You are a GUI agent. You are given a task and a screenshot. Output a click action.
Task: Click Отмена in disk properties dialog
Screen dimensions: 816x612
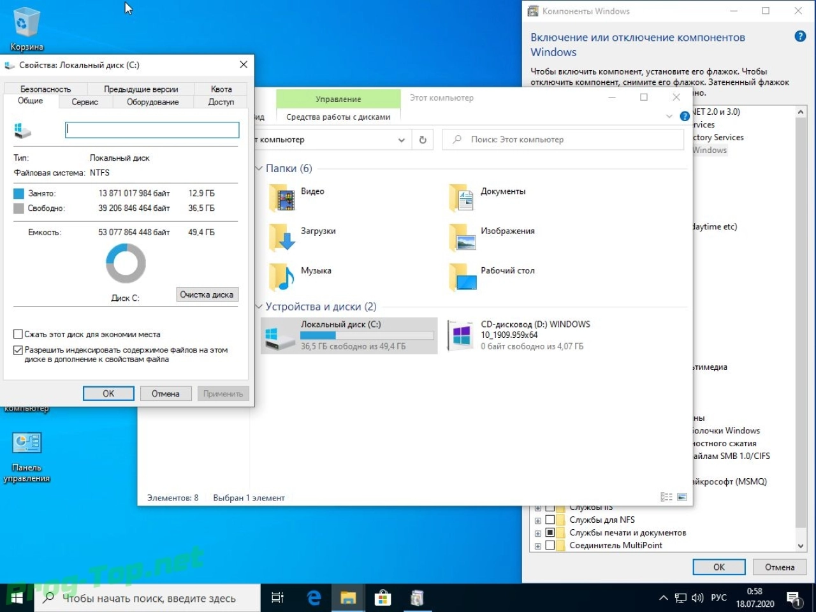pos(166,393)
